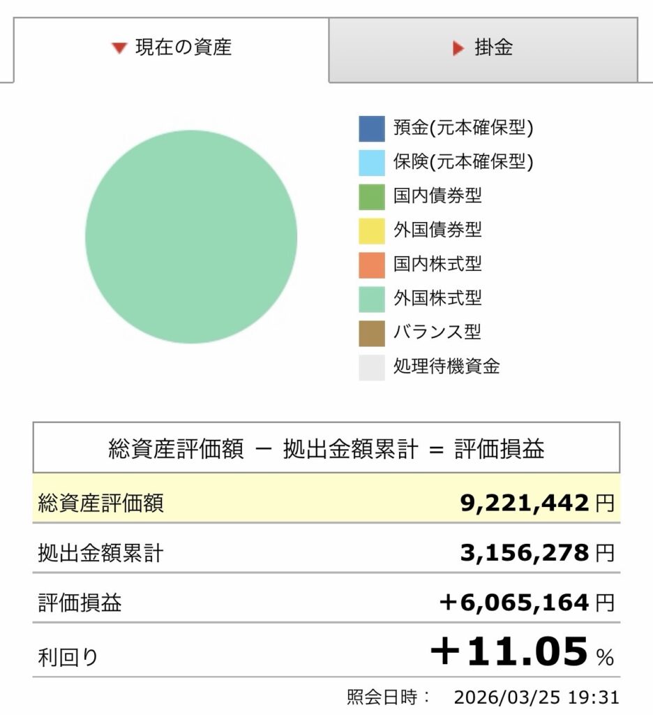Image resolution: width=653 pixels, height=715 pixels.
Task: Click the brown バランス型 legend swatch
Action: pyautogui.click(x=372, y=332)
